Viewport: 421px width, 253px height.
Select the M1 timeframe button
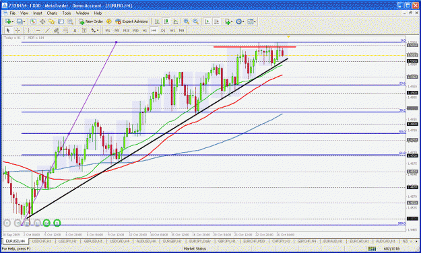pyautogui.click(x=107, y=30)
